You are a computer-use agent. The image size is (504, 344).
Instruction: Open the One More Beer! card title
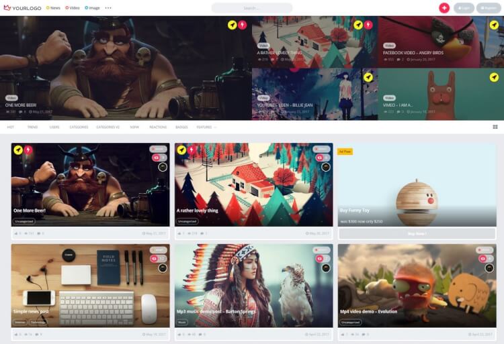tap(30, 211)
